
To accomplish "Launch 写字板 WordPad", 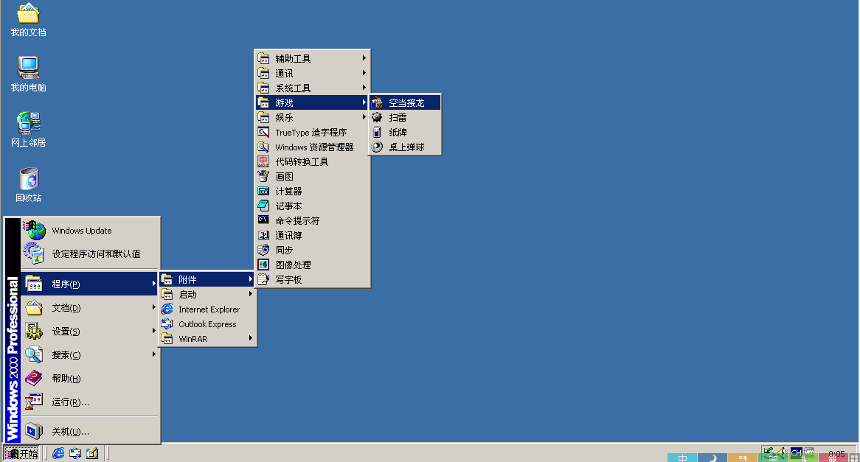I will click(313, 279).
